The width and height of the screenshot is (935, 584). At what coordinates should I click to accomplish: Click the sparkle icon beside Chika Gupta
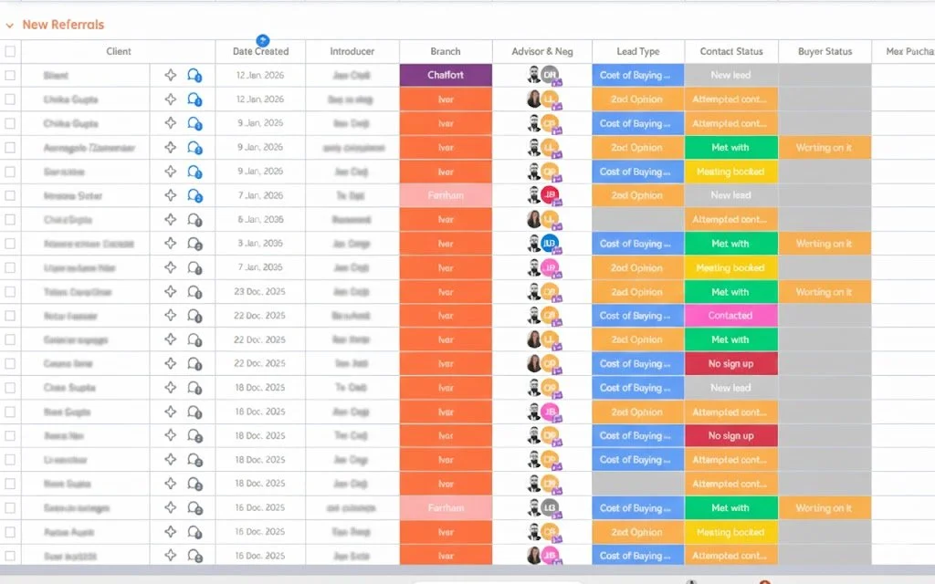point(171,99)
